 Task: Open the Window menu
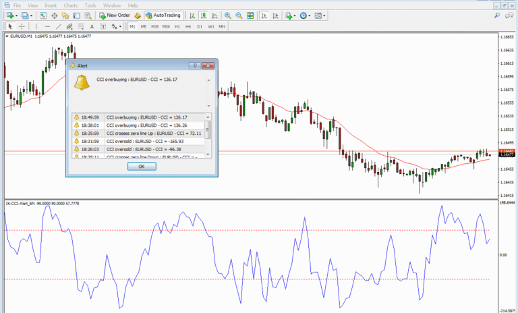point(112,5)
